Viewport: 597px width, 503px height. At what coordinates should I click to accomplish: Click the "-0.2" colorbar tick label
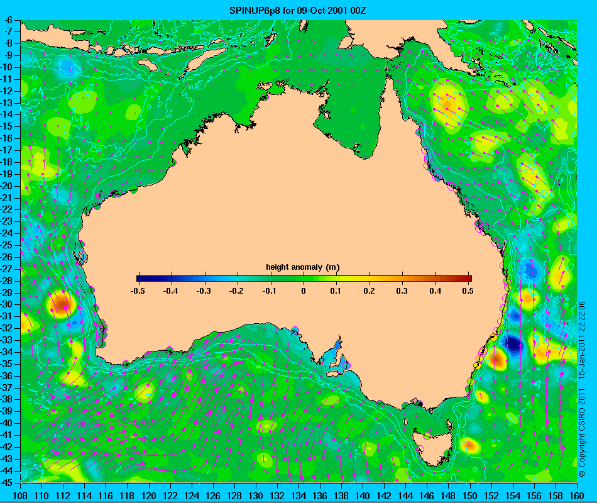pos(236,290)
